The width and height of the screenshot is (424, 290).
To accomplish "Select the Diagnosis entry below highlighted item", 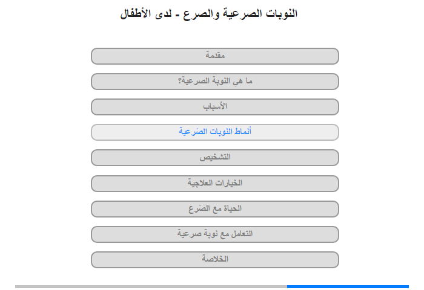I will tap(214, 158).
